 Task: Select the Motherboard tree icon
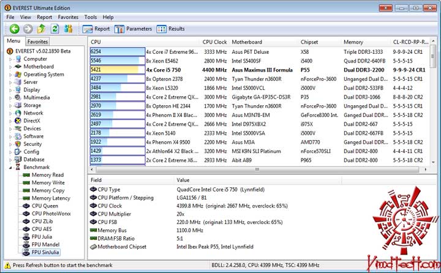click(18, 67)
